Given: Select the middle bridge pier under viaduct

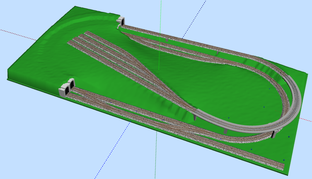Looking at the screenshot, I should click(x=225, y=132).
